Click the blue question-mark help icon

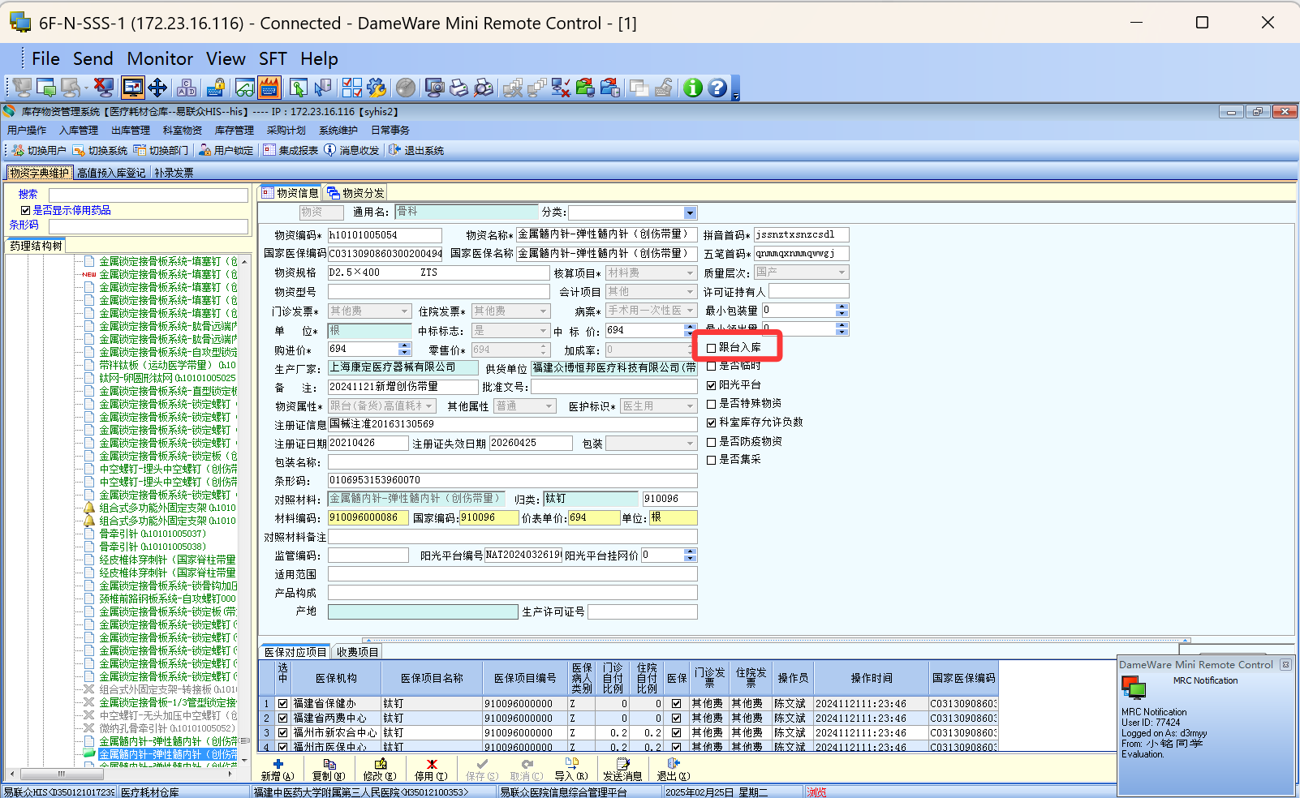tap(717, 88)
